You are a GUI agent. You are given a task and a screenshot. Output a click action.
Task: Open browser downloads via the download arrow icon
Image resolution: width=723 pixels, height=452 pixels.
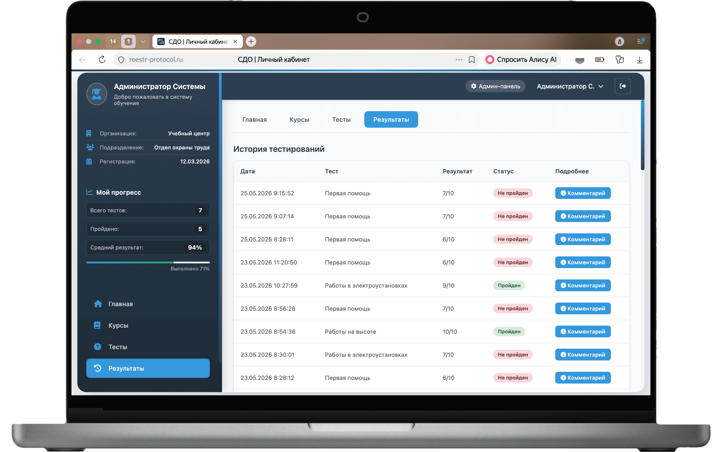(x=639, y=60)
